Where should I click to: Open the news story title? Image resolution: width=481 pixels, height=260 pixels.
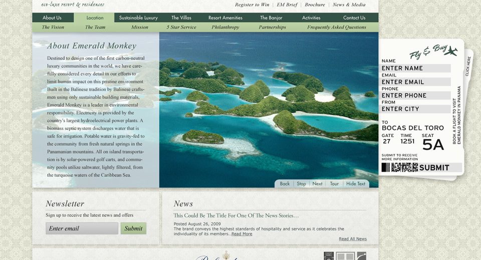coord(236,215)
